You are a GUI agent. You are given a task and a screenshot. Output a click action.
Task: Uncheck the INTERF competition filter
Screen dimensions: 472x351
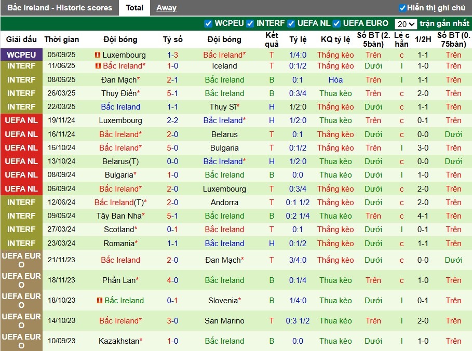tap(250, 23)
